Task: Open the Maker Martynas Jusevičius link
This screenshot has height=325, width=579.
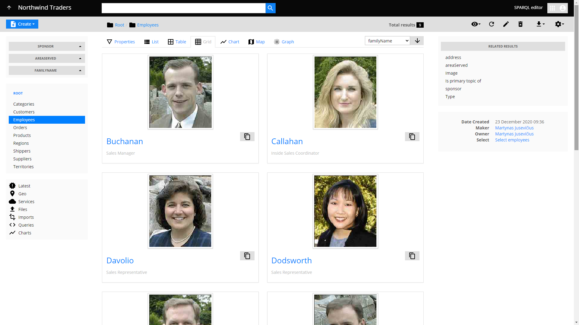Action: [x=514, y=128]
